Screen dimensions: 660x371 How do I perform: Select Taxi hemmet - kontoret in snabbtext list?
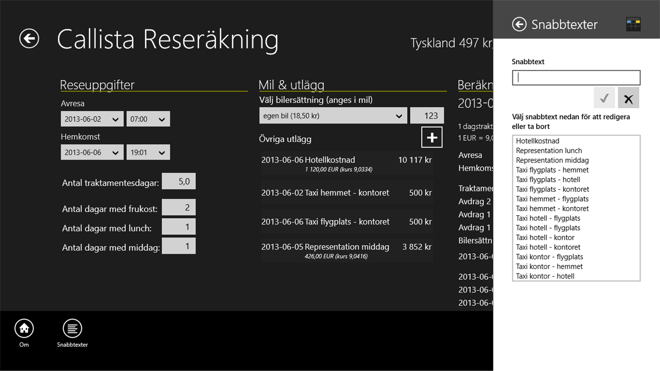(x=576, y=208)
